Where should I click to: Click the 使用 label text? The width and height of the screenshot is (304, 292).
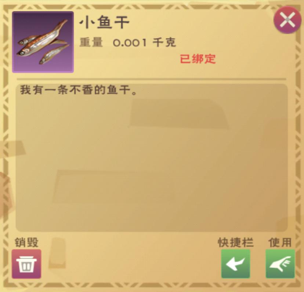click(x=280, y=242)
